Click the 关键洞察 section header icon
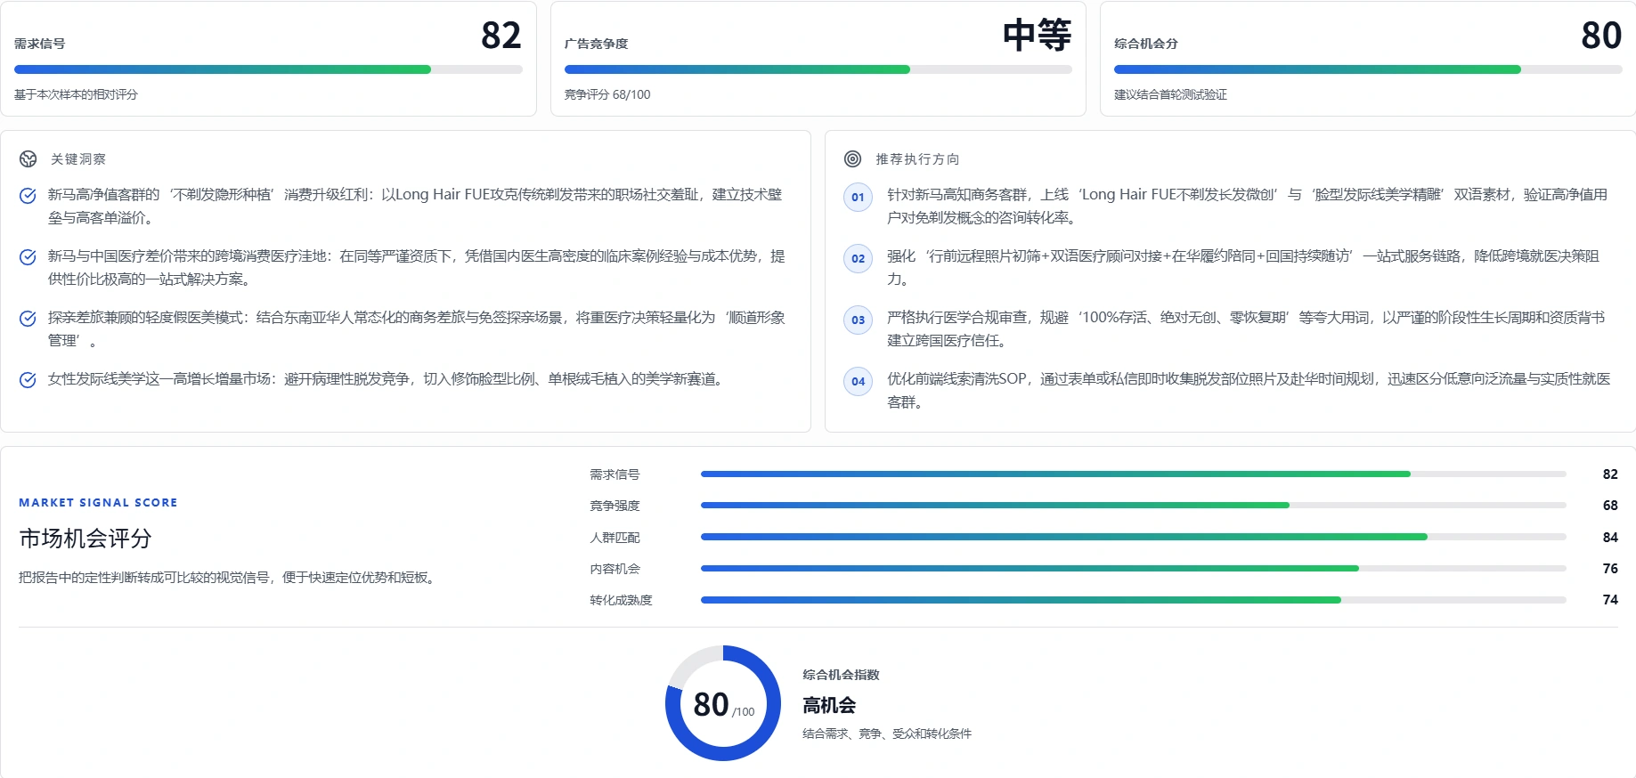 point(28,159)
